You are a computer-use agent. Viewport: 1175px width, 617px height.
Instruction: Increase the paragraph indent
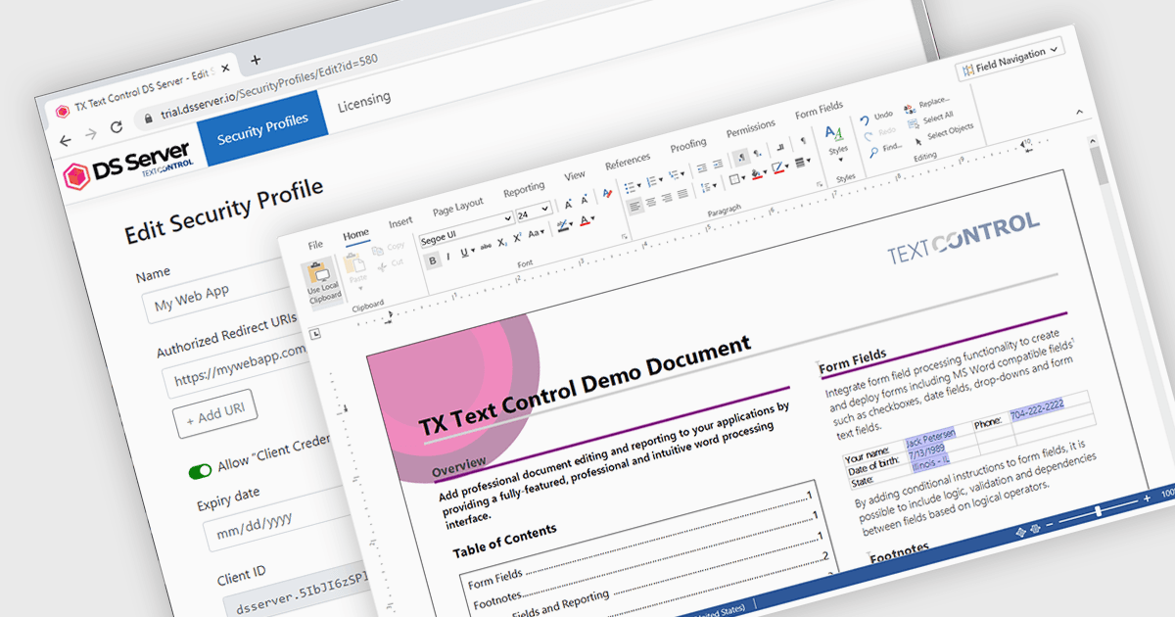coord(718,164)
